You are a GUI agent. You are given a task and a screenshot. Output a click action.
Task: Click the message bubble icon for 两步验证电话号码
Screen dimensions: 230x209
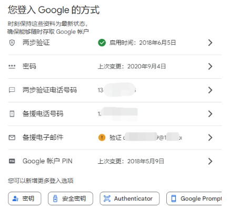click(12, 90)
